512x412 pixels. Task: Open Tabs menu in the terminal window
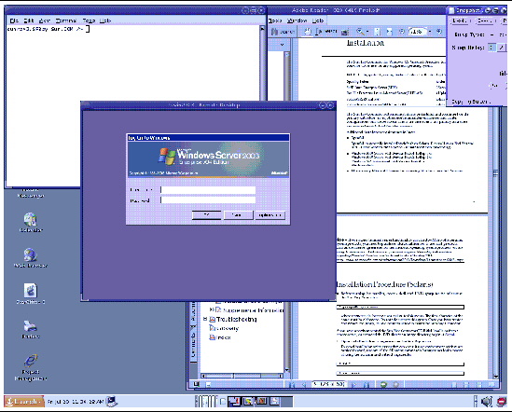[89, 21]
